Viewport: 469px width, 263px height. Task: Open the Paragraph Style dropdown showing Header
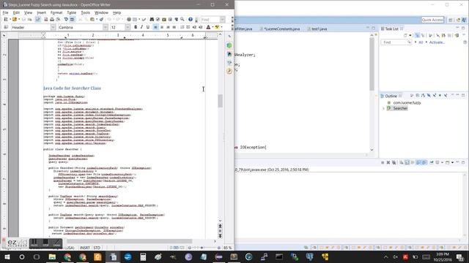pyautogui.click(x=53, y=27)
